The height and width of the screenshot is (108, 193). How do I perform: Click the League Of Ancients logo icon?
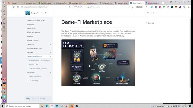[x=27, y=13]
